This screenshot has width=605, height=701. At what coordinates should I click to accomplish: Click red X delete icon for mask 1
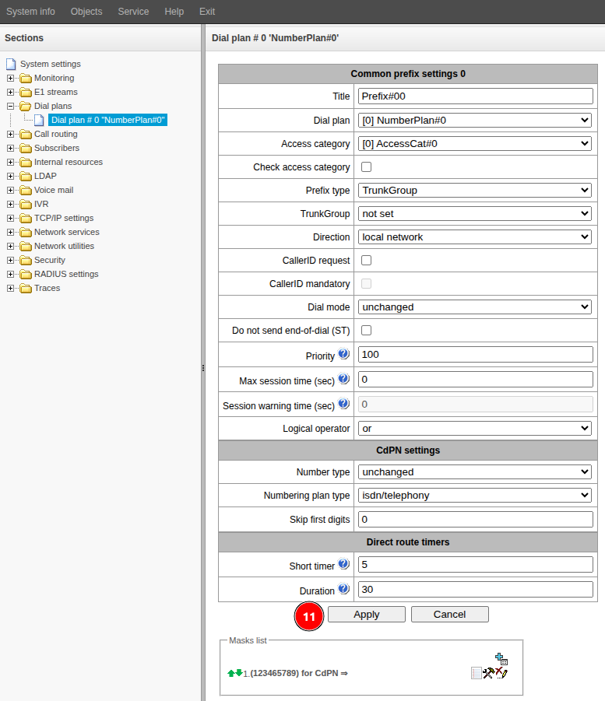pos(501,673)
